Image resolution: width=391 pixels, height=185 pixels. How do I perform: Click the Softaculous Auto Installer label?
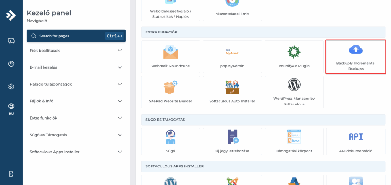point(232,101)
